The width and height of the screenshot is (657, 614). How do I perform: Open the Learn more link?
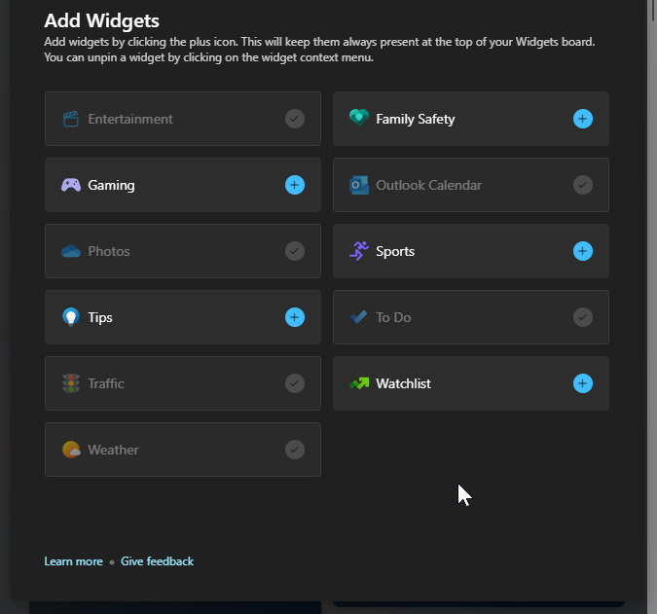[73, 561]
